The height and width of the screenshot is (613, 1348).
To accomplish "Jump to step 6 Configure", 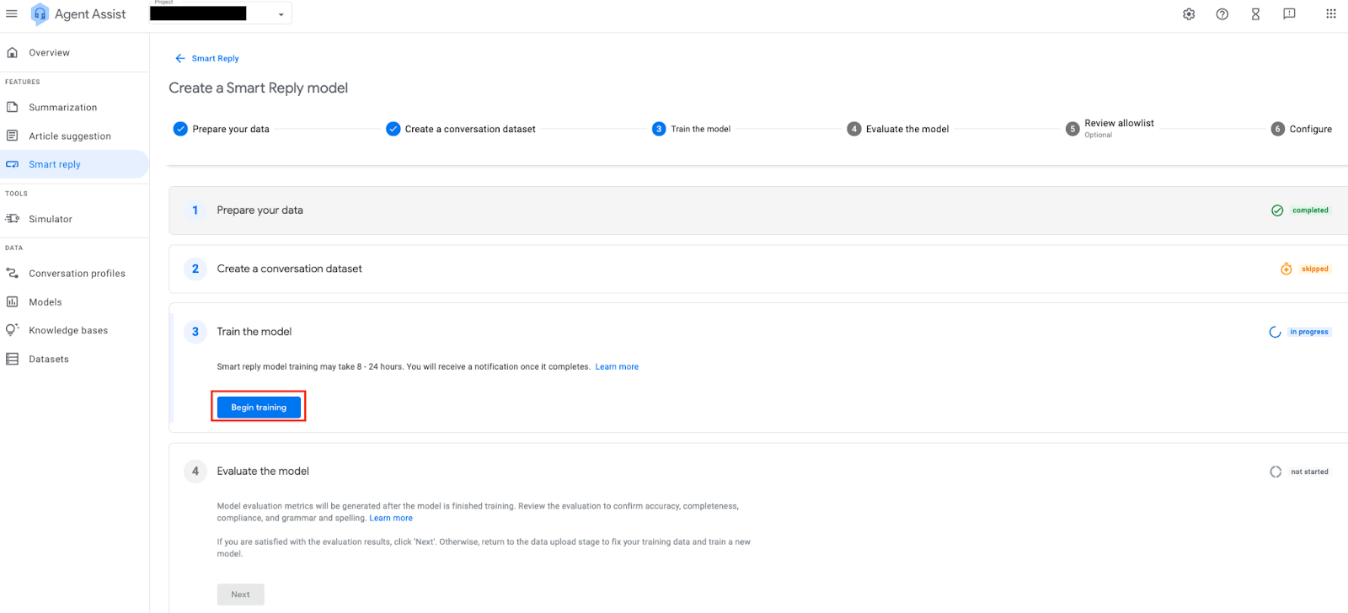I will click(1302, 129).
